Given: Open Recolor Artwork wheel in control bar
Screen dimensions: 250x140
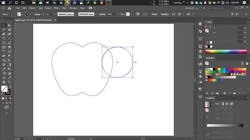Looking at the screenshot, I should 137,14.
